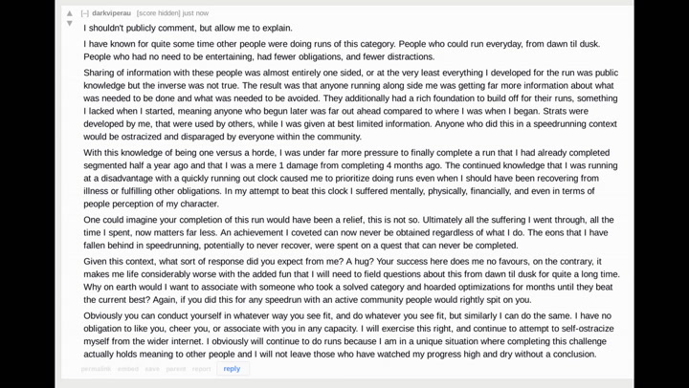Open the comment permalink
This screenshot has width=689, height=388.
click(96, 369)
